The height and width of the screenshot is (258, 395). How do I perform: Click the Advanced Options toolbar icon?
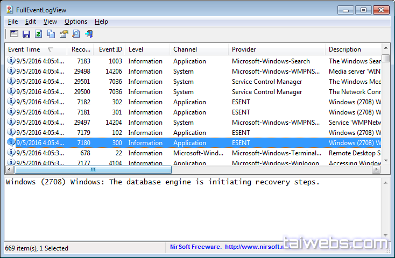(14, 34)
